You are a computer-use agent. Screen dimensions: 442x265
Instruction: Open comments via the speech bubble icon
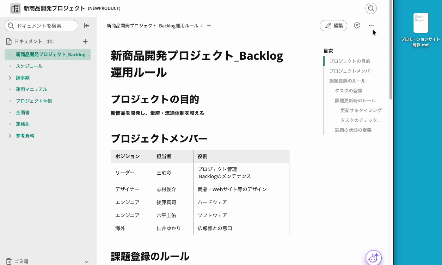[357, 25]
